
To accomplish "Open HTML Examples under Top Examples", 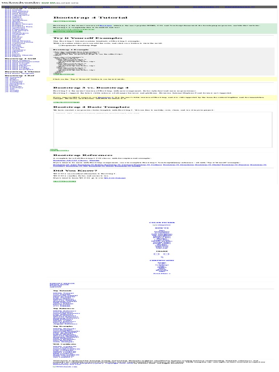I will click(65, 329).
